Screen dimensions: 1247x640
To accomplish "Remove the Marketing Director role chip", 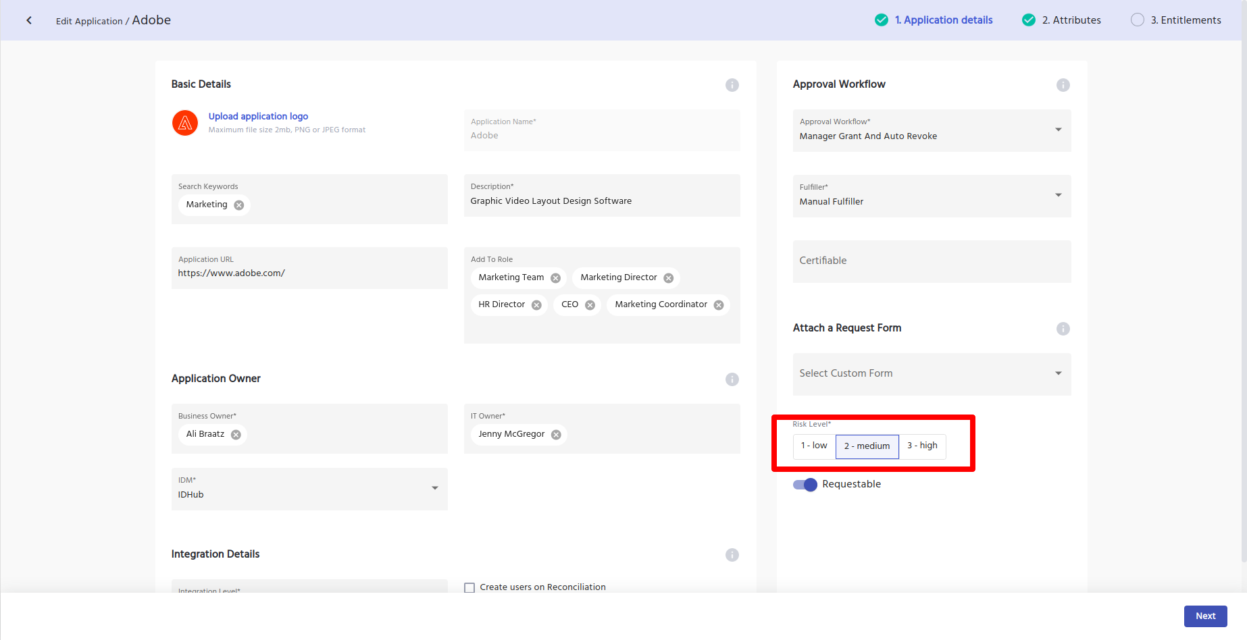I will pos(668,278).
